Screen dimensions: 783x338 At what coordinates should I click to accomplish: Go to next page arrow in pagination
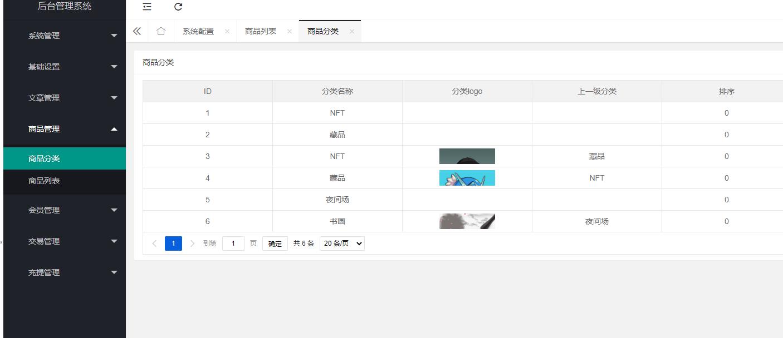pos(193,243)
